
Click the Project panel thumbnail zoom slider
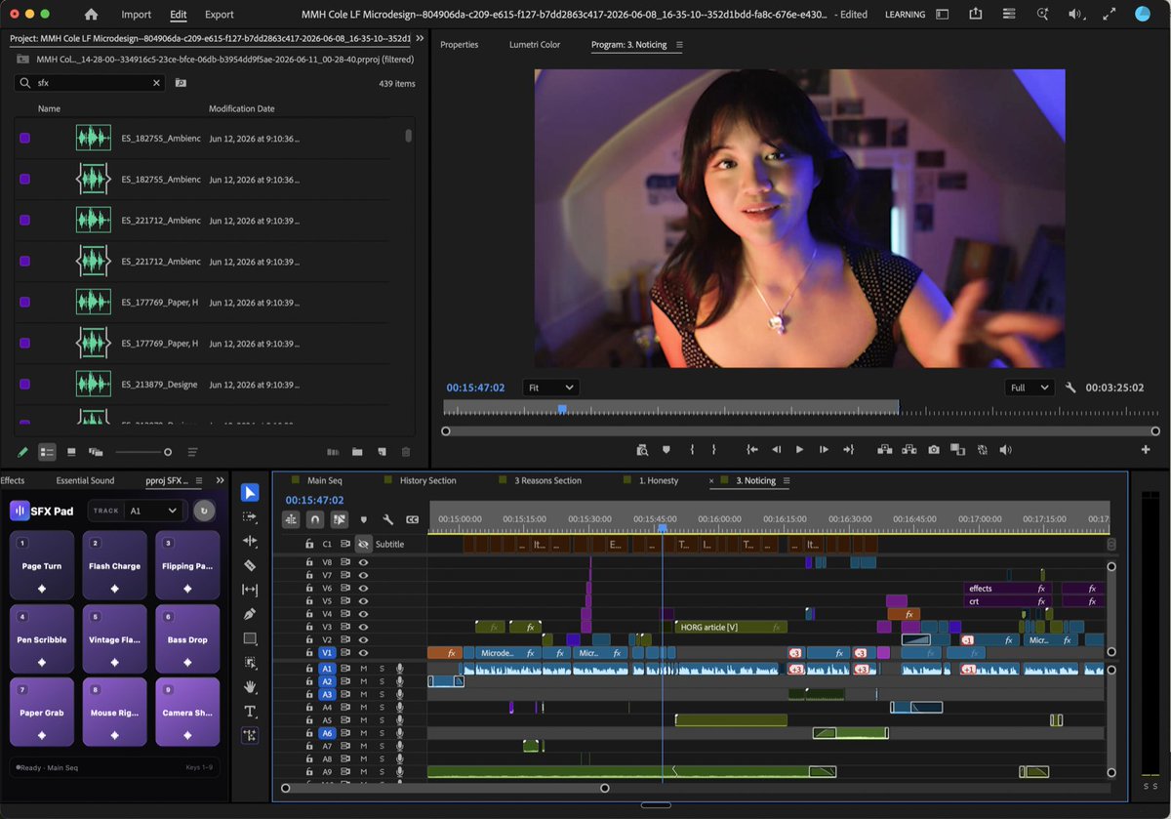[142, 452]
